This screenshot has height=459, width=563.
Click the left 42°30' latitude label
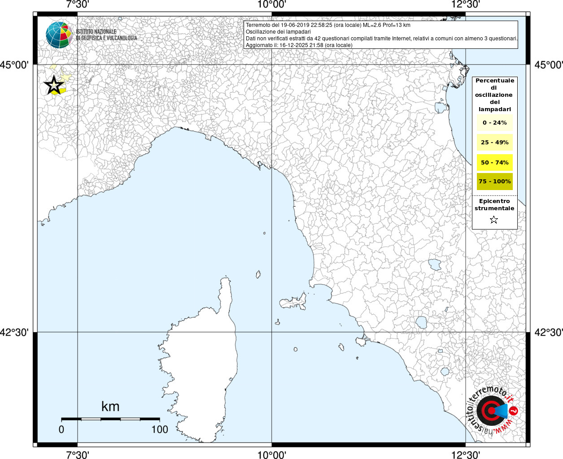(14, 333)
